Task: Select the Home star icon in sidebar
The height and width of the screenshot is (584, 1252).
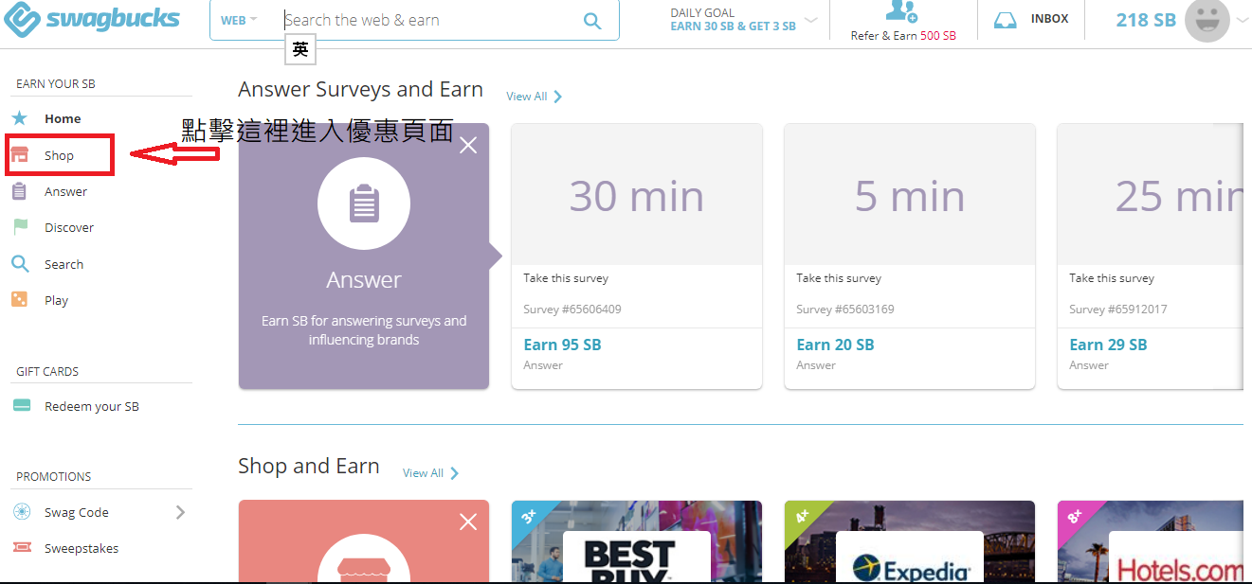Action: pyautogui.click(x=20, y=118)
